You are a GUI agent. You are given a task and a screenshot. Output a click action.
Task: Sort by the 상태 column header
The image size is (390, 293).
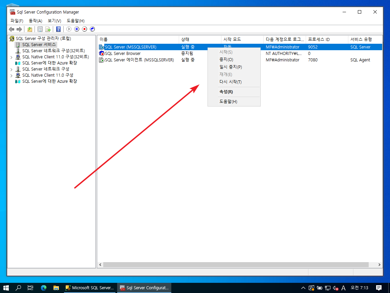(x=200, y=39)
